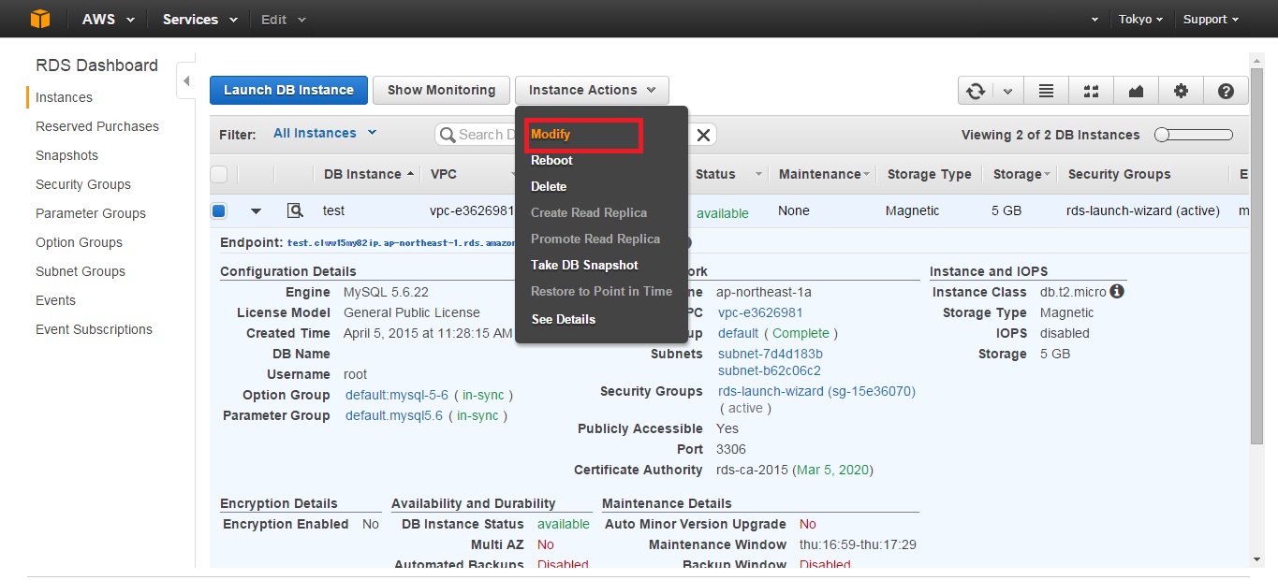Clear the search field with X
The width and height of the screenshot is (1278, 580).
pos(704,135)
